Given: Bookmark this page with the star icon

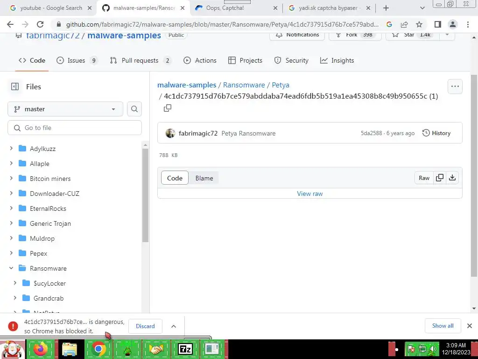Looking at the screenshot, I should pos(419,24).
